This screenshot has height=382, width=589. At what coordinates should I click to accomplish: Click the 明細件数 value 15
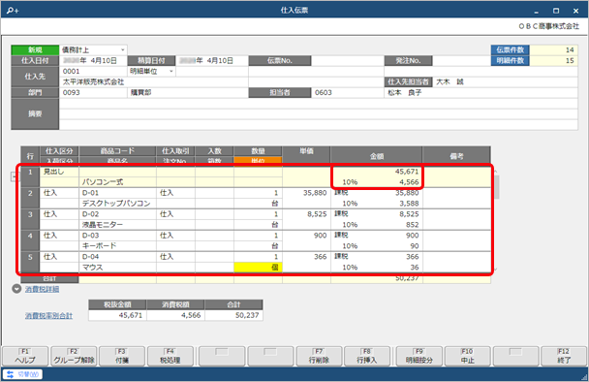coord(554,60)
